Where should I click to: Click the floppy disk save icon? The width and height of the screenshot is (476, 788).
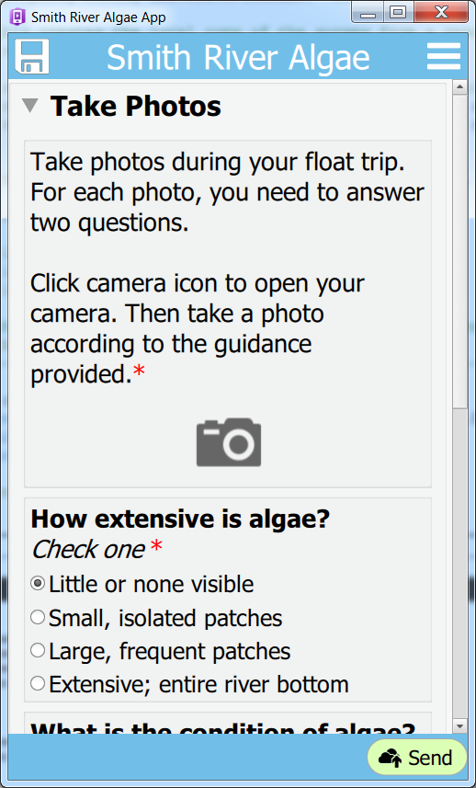[31, 56]
